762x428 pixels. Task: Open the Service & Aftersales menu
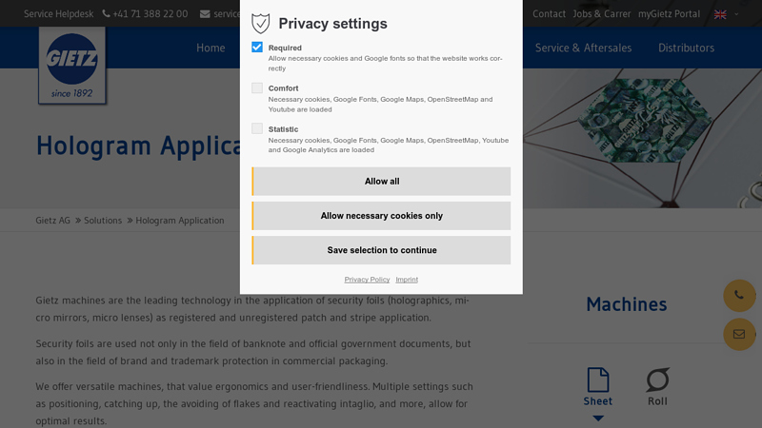coord(583,48)
